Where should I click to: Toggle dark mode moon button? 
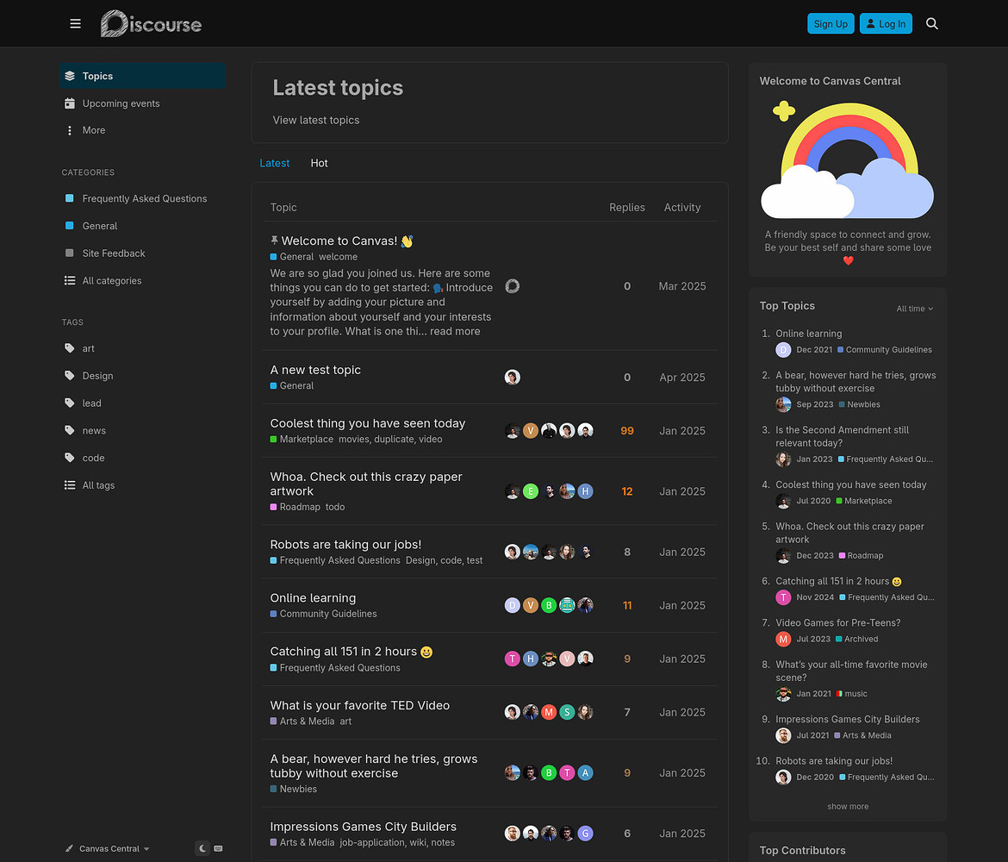202,848
